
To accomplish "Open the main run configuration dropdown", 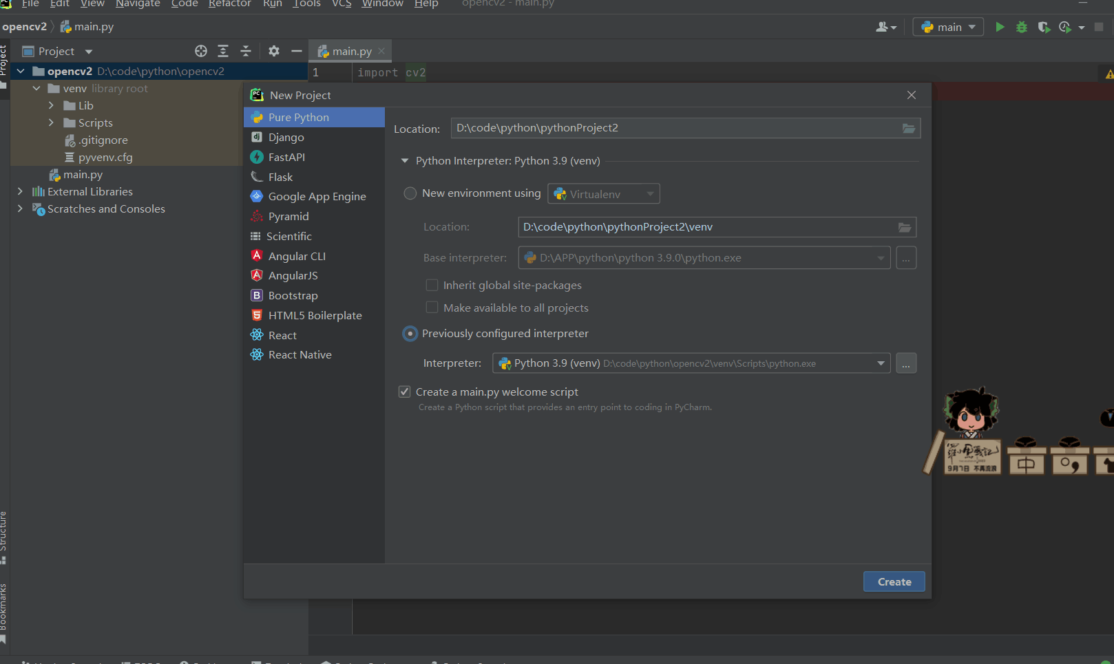I will coord(948,27).
